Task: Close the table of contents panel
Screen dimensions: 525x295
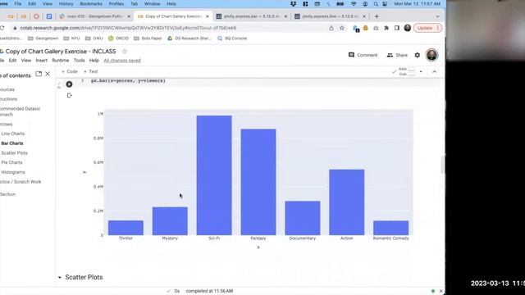Action: (48, 74)
